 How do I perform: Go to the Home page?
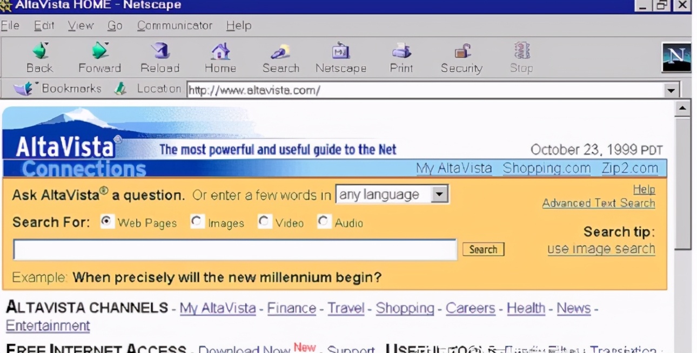coord(220,58)
